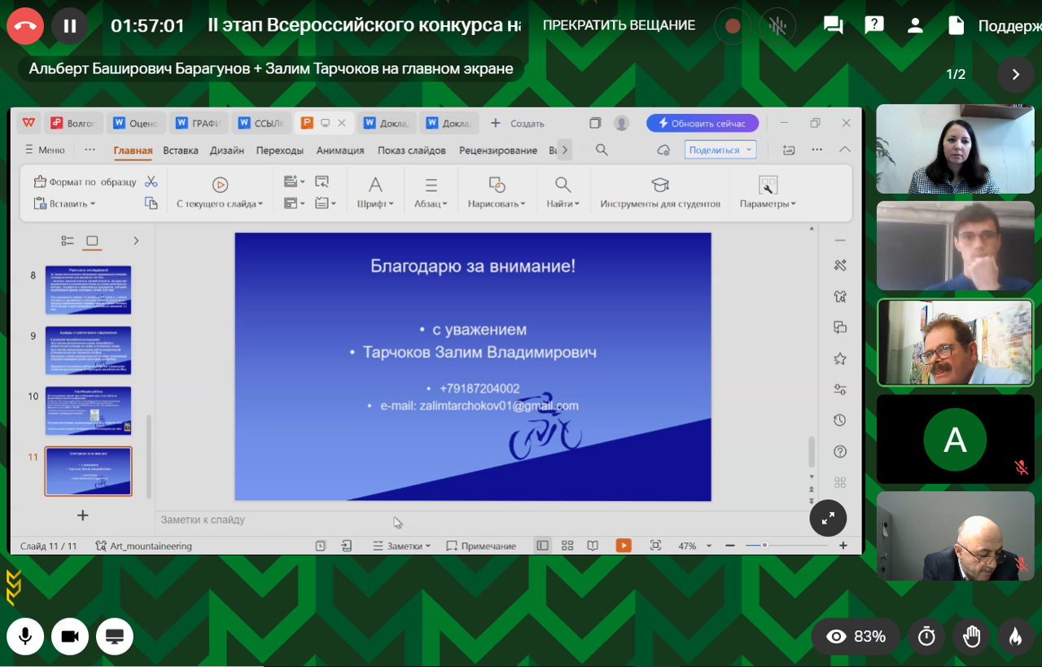
Task: Open the Анимация ribbon tab
Action: 340,151
